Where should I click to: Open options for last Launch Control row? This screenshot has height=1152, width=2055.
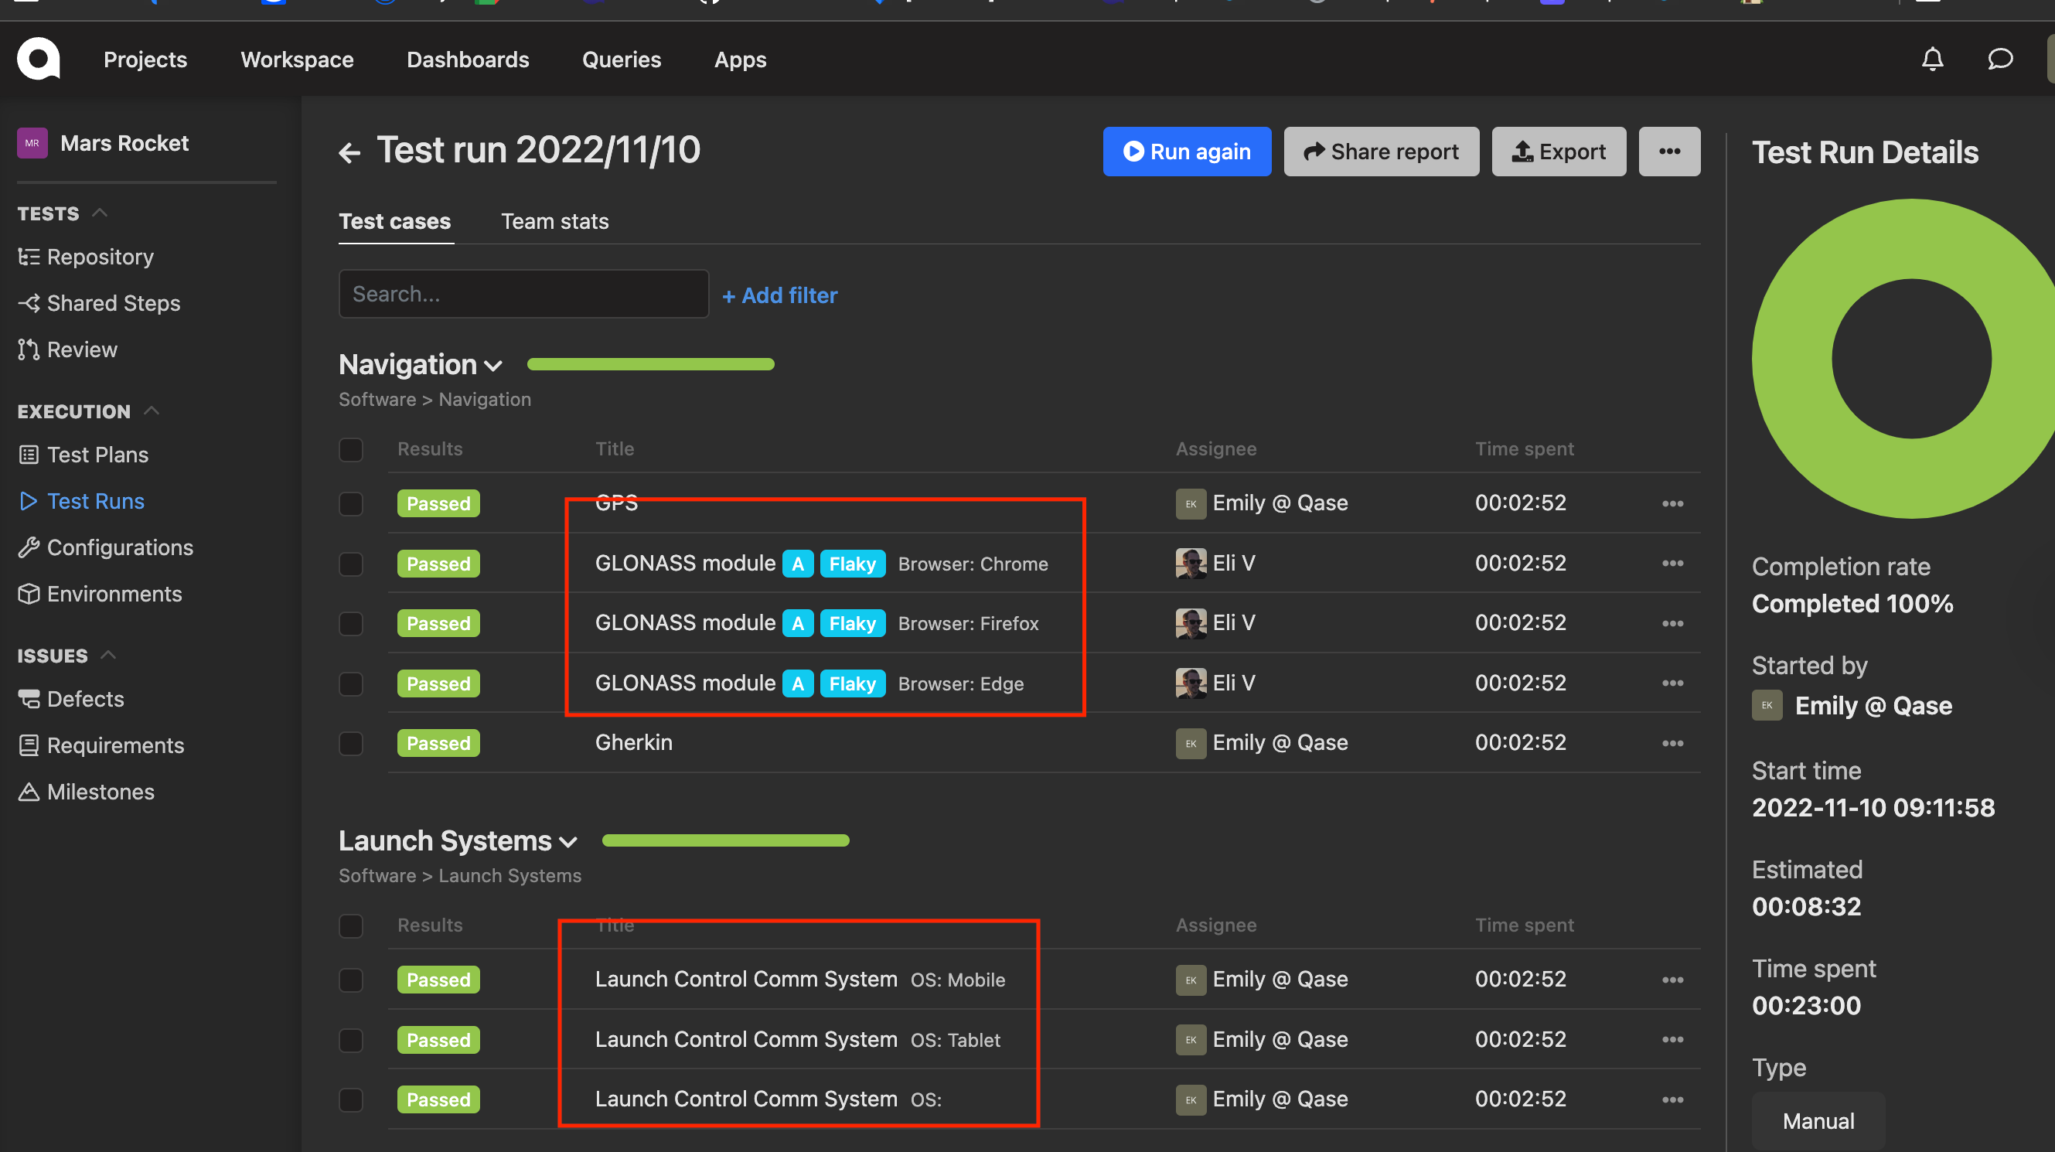point(1673,1099)
